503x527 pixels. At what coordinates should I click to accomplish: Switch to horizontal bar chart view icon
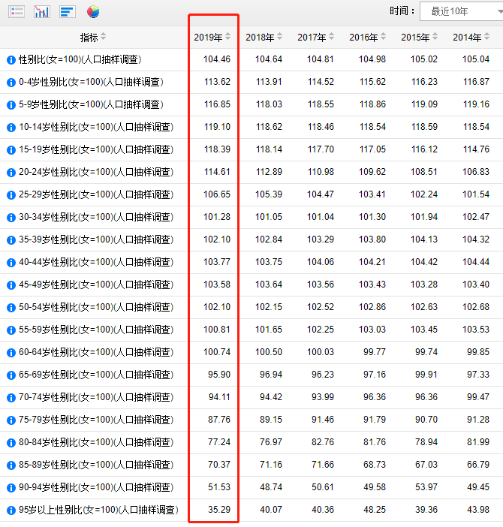click(x=68, y=11)
